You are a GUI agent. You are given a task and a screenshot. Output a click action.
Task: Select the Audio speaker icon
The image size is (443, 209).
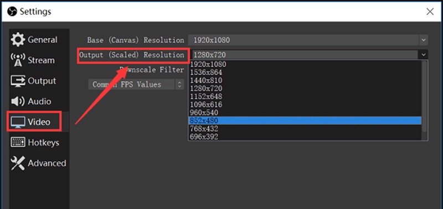(x=18, y=101)
